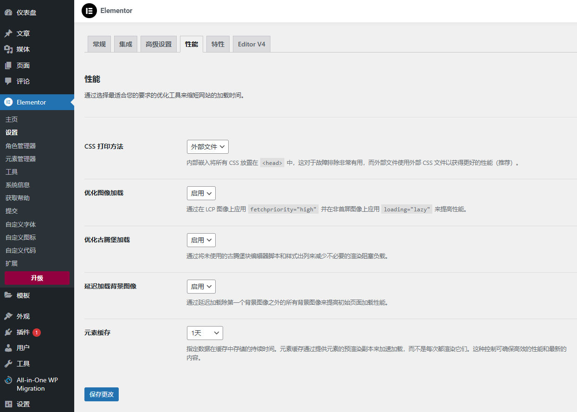
Task: Switch to the Editor V4 tab
Action: click(x=251, y=44)
